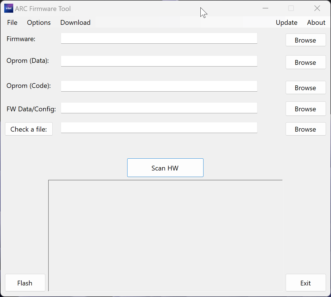This screenshot has width=331, height=297.
Task: Click inside the empty output log area
Action: click(x=165, y=235)
